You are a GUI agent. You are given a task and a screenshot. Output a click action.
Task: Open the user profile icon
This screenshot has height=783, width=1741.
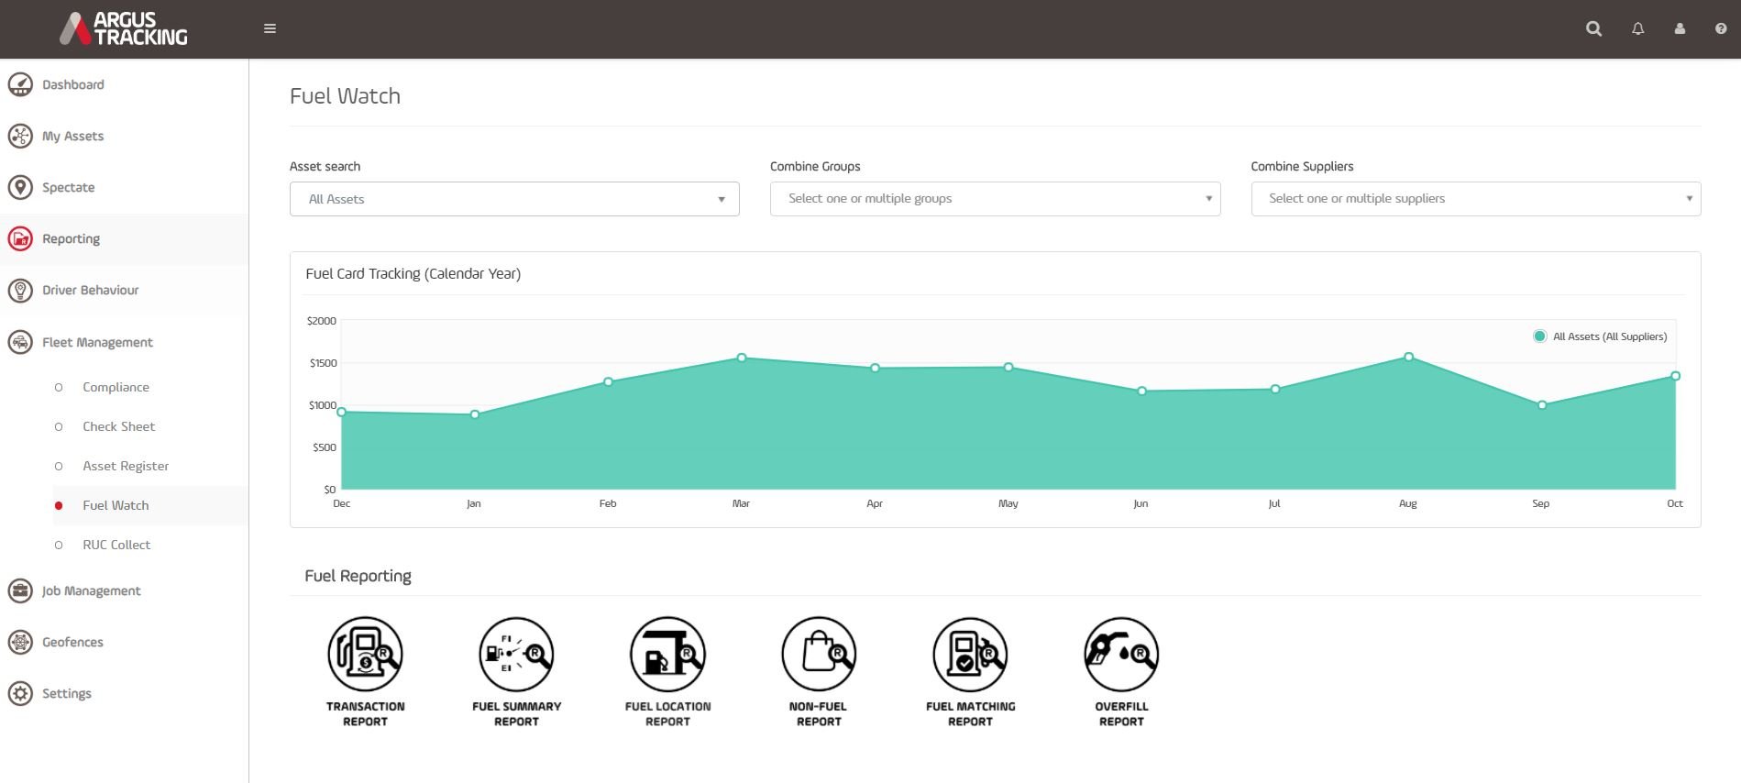tap(1680, 28)
